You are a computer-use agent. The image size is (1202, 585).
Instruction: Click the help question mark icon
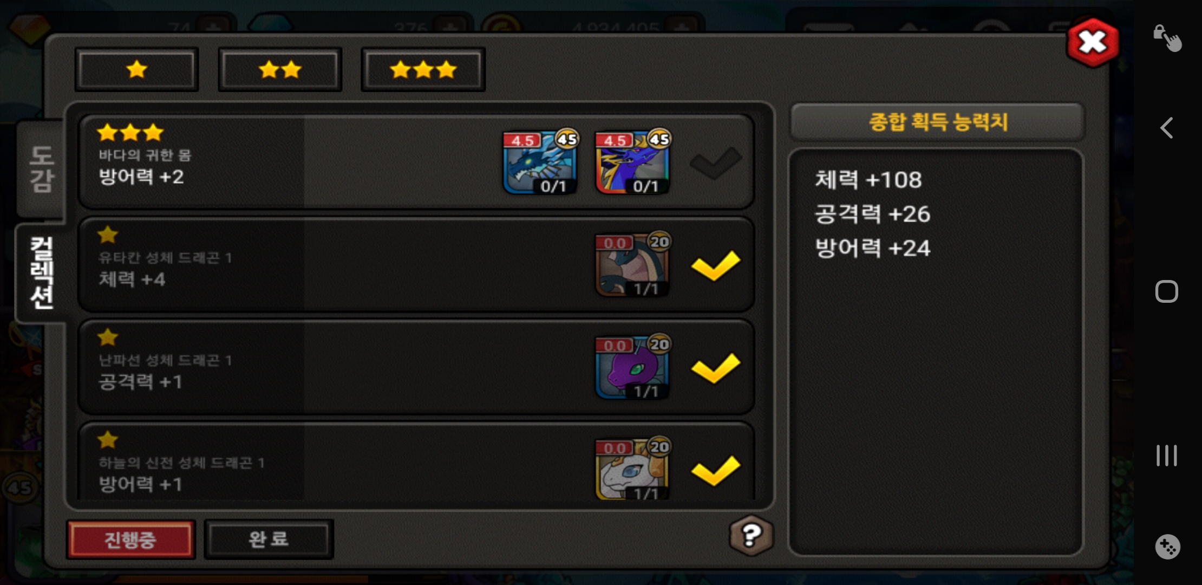tap(752, 535)
